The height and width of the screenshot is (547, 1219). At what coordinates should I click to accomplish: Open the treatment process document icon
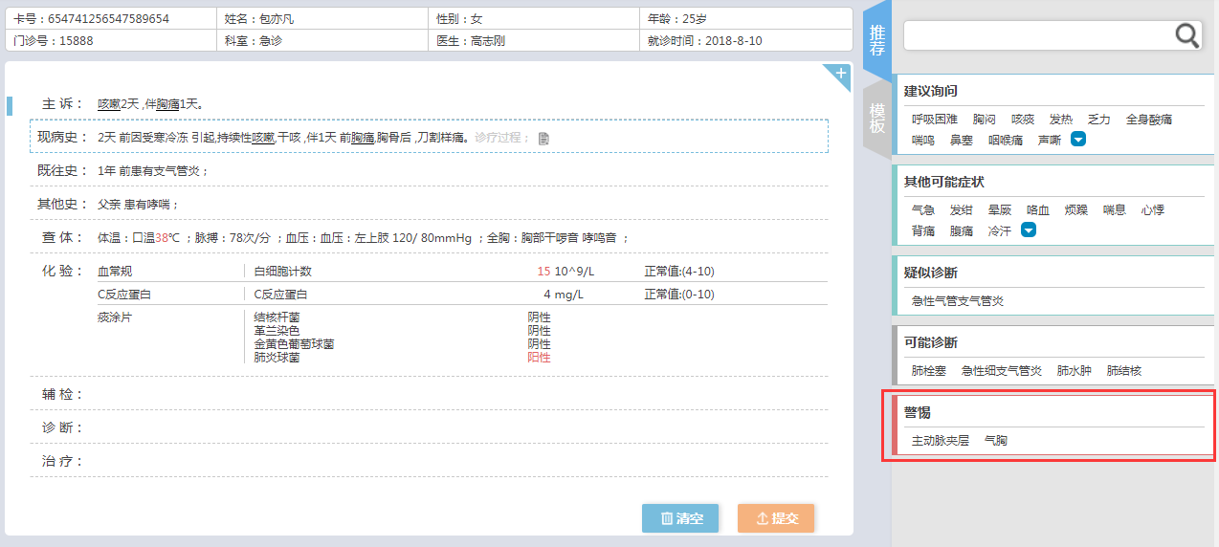point(543,138)
